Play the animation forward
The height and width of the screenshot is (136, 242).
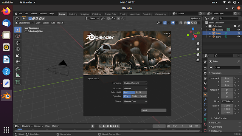click(x=111, y=126)
